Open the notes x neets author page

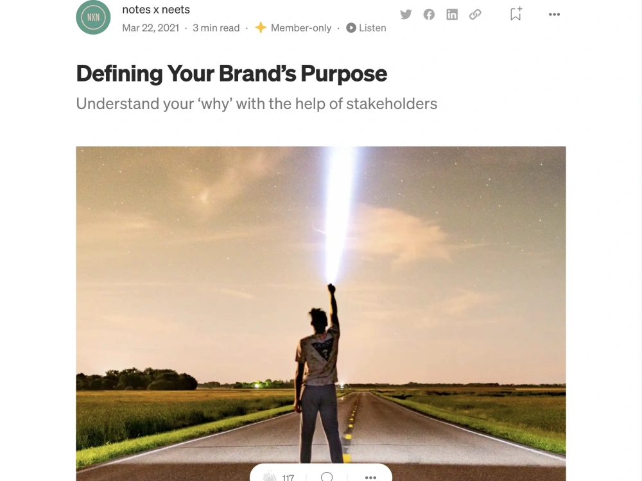(155, 9)
